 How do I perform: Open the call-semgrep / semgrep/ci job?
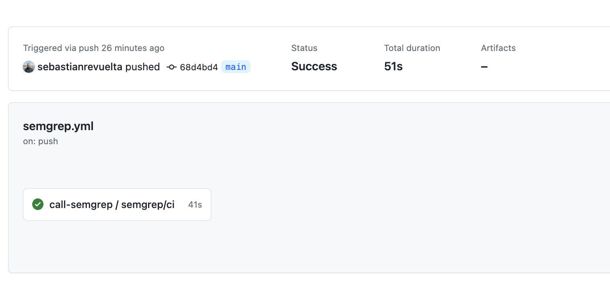pyautogui.click(x=112, y=205)
